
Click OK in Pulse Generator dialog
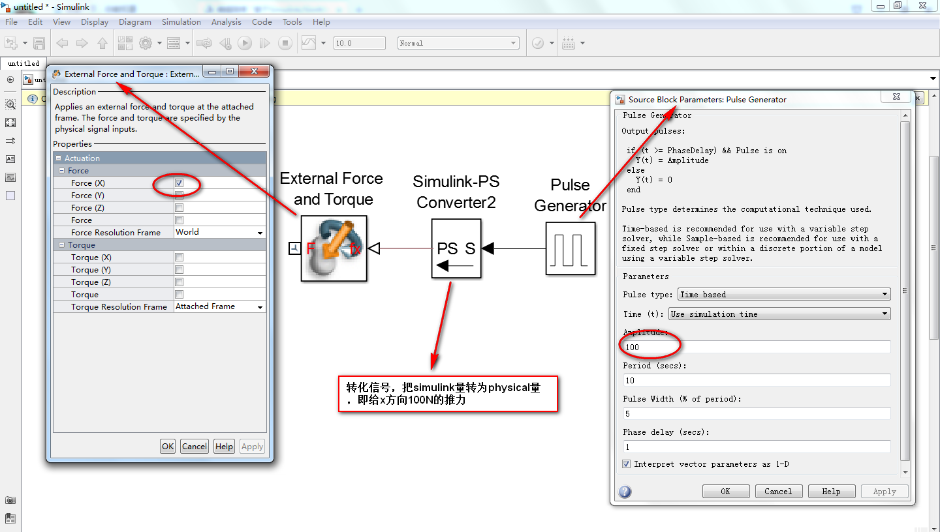click(x=725, y=492)
